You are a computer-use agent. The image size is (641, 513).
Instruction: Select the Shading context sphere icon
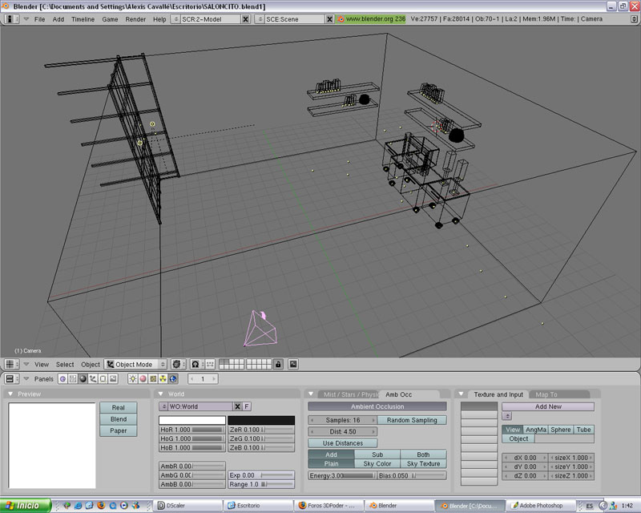[x=83, y=379]
